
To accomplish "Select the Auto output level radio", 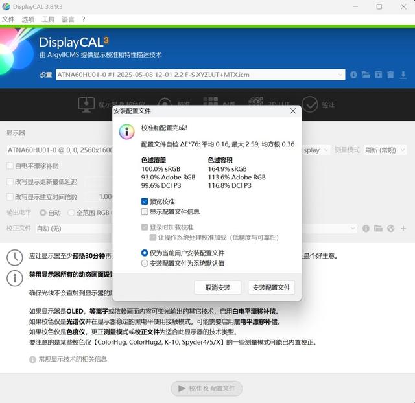I will tap(43, 213).
